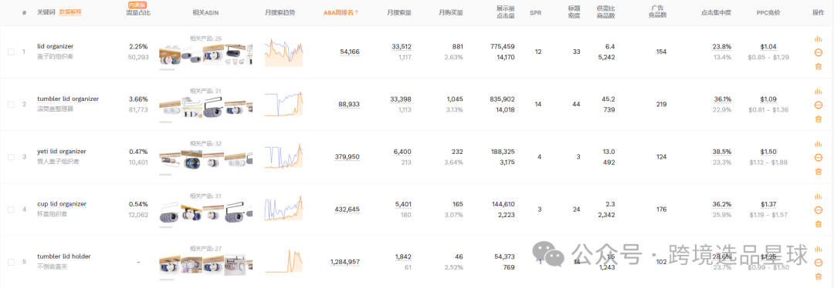Click the cup lid organizer search trend chart

tap(283, 208)
